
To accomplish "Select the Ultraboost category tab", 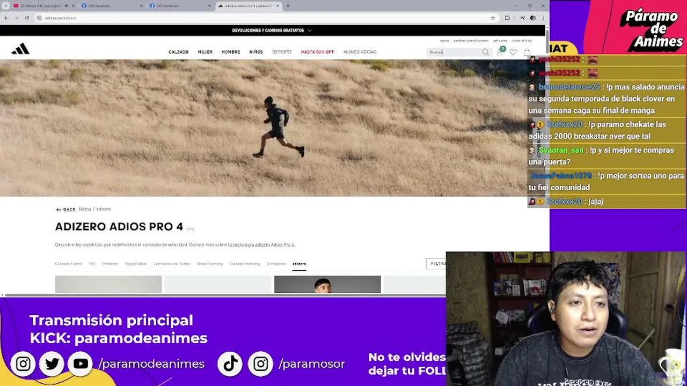I will tap(276, 264).
